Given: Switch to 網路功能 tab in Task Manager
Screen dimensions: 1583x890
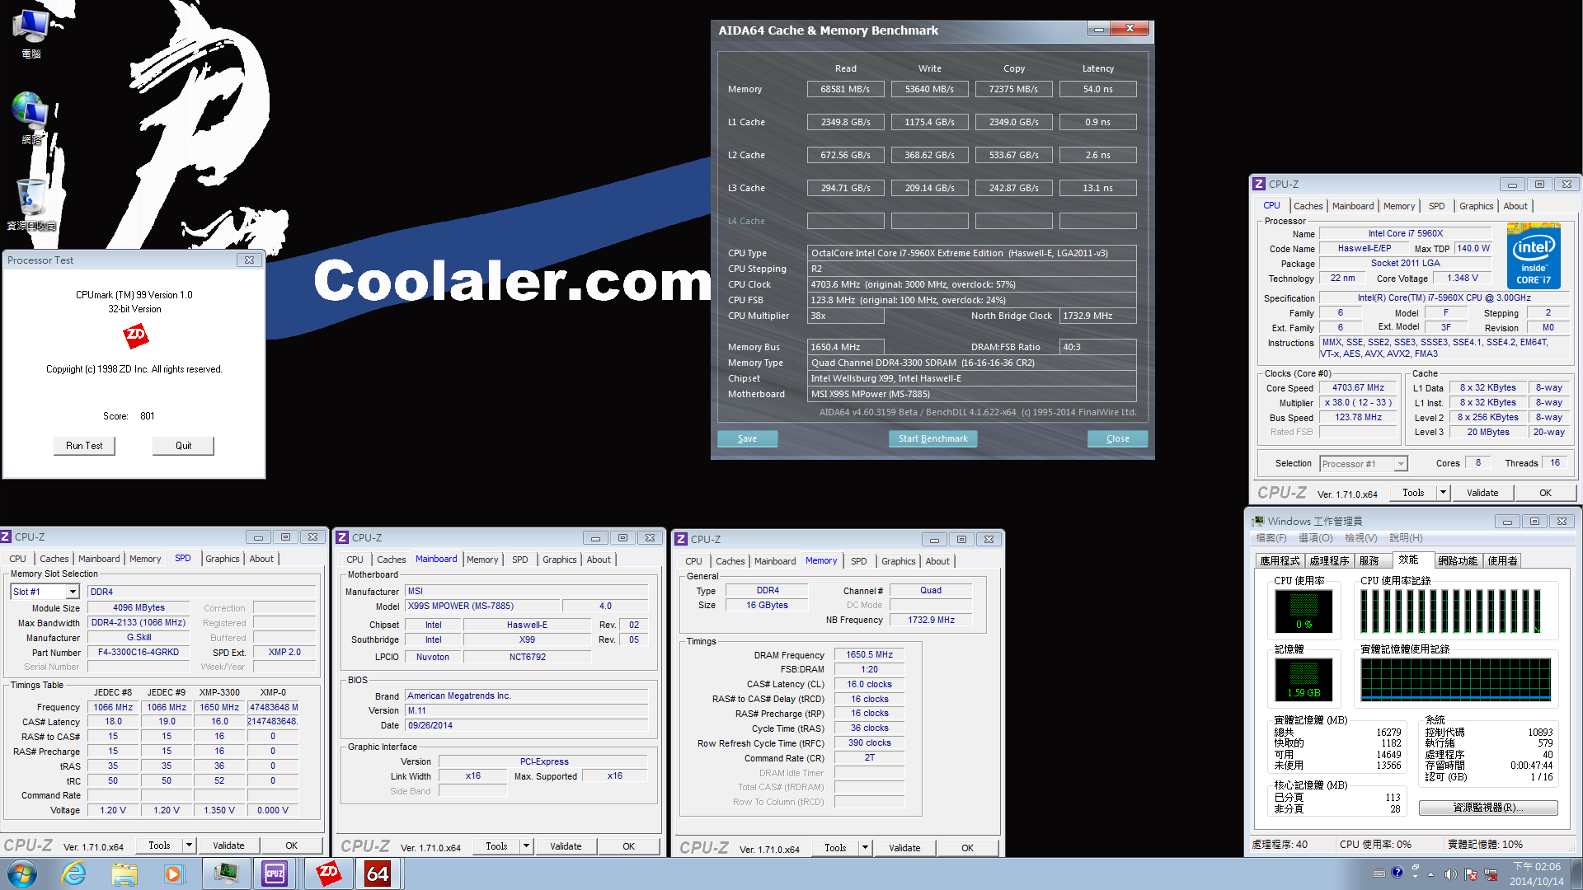Looking at the screenshot, I should pyautogui.click(x=1458, y=560).
